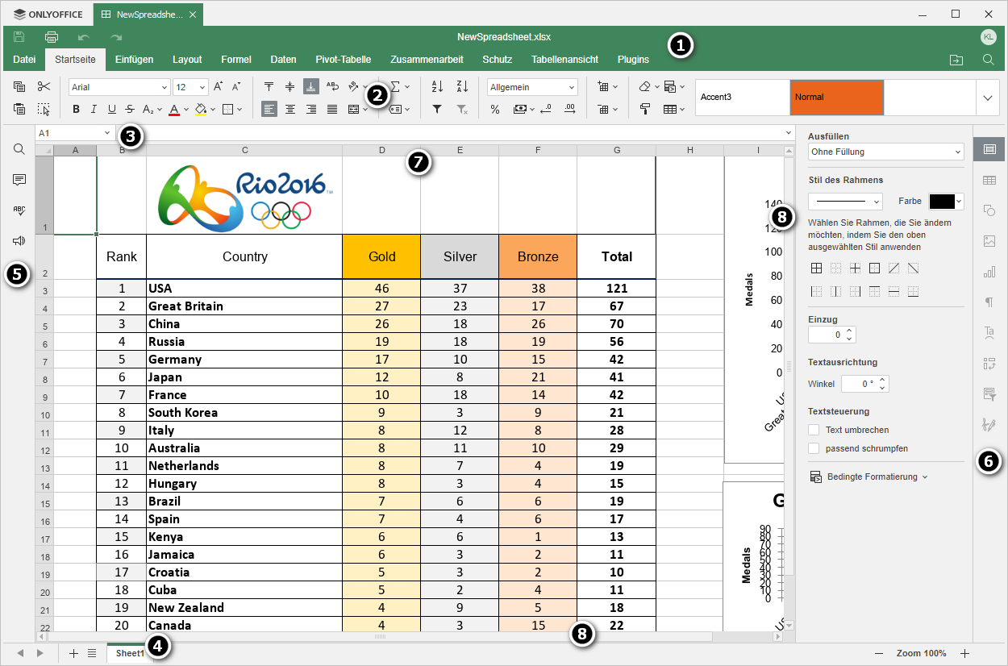The image size is (1008, 666).
Task: Apply the Accent3 cell style
Action: 743,98
